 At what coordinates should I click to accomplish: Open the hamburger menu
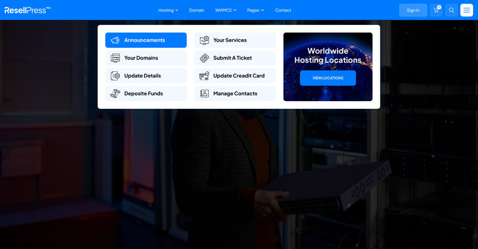467,10
